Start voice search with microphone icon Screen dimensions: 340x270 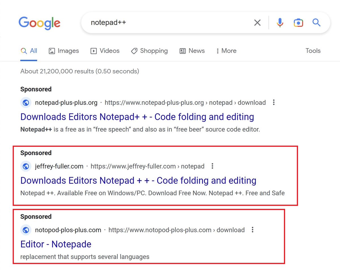coord(280,23)
